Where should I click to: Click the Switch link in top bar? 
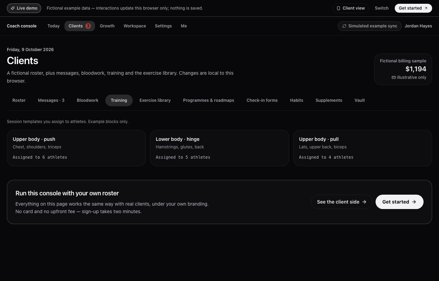[x=382, y=8]
